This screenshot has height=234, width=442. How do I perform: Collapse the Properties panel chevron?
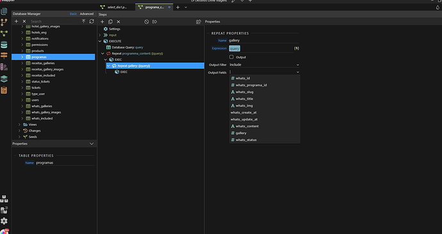pyautogui.click(x=92, y=144)
